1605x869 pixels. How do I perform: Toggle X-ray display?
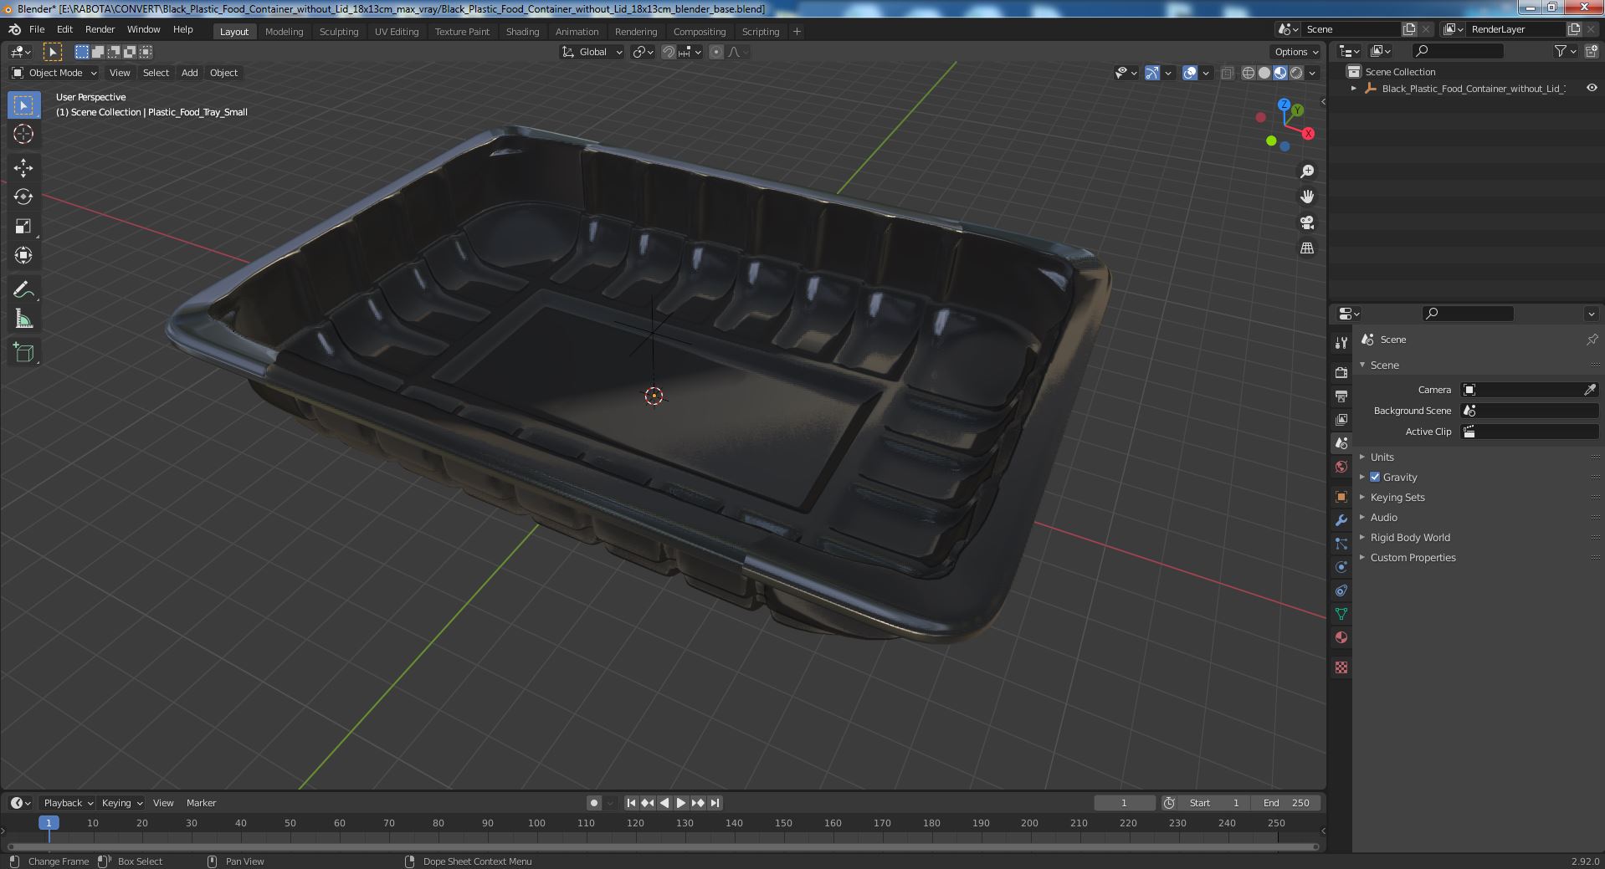(1227, 73)
